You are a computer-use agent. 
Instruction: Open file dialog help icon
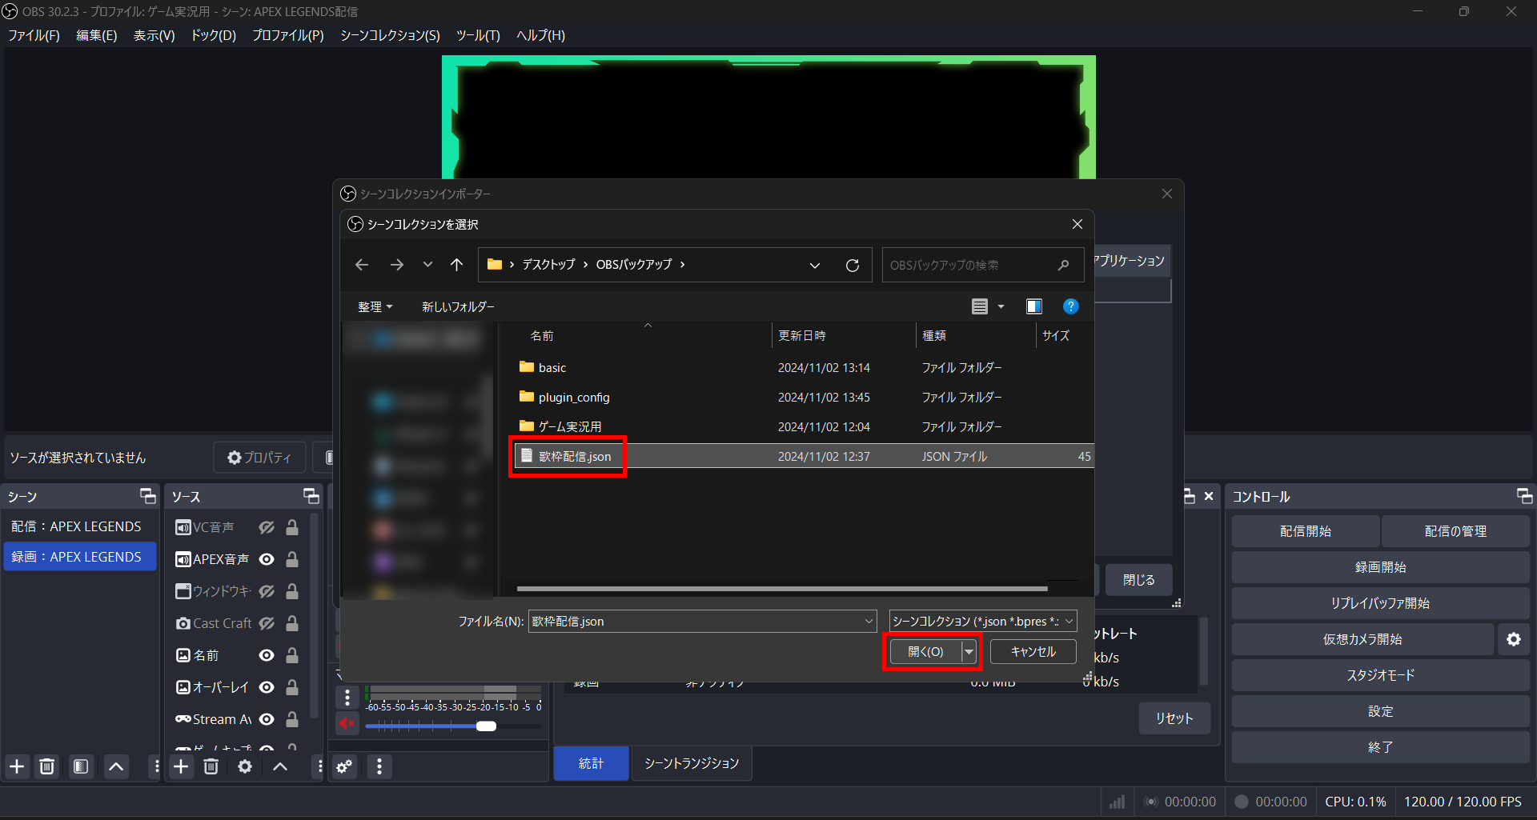coord(1070,306)
